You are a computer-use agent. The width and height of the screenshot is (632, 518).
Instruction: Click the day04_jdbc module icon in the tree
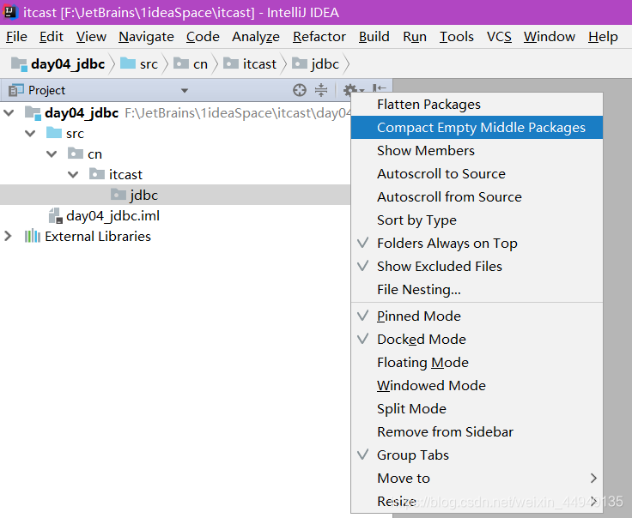coord(33,113)
